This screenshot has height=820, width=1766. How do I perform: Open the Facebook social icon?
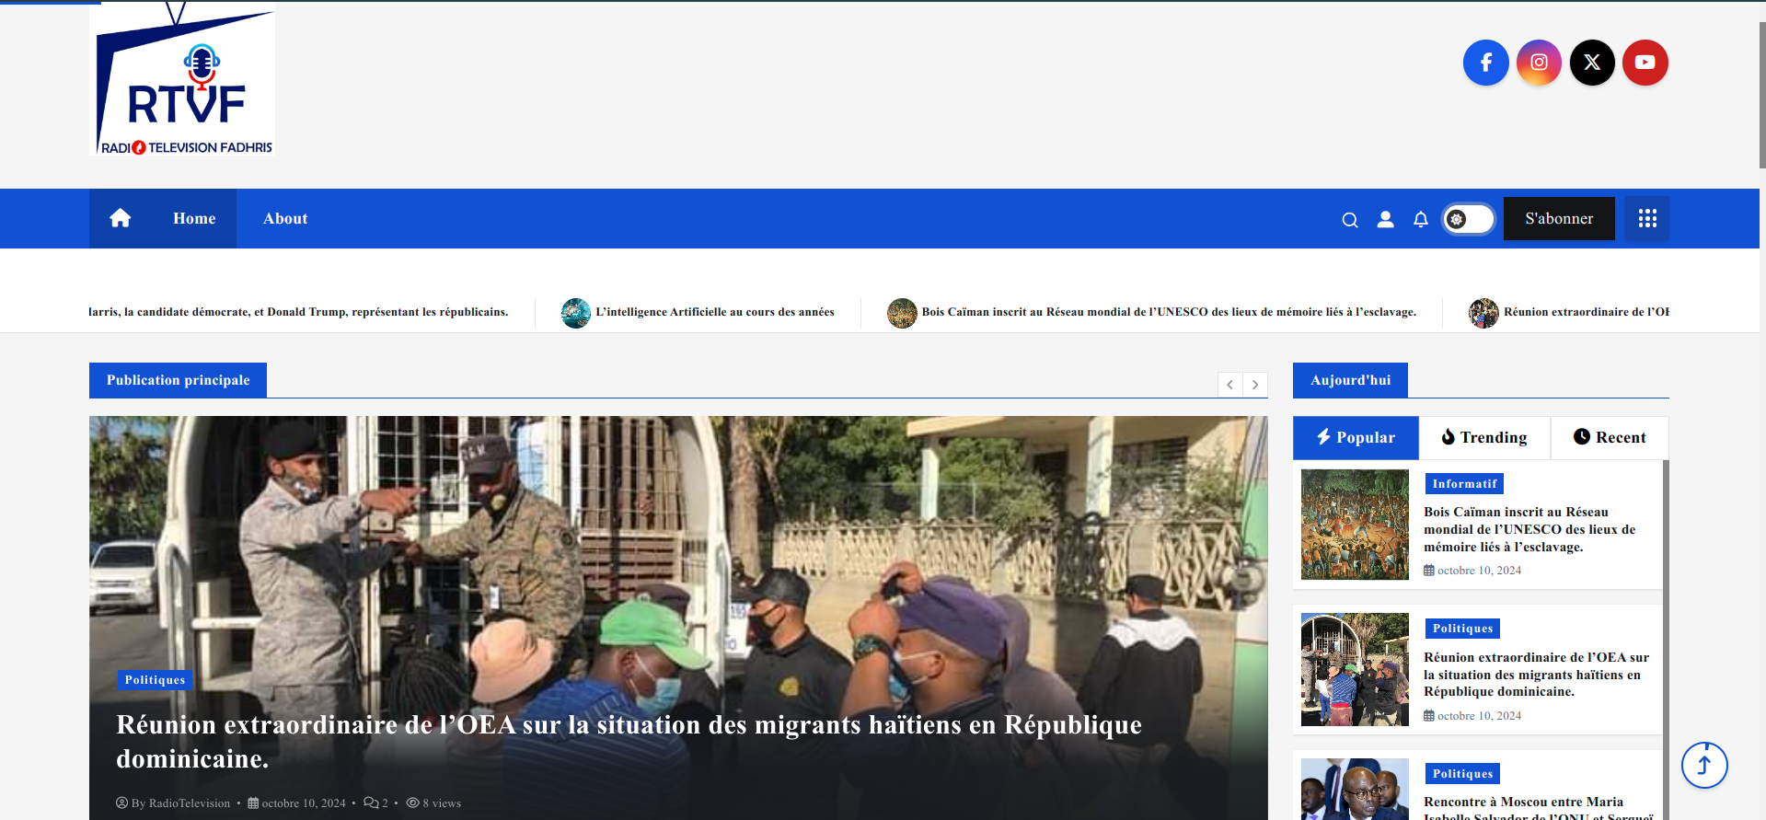pos(1485,63)
